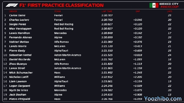The height and width of the screenshot is (103, 184).
Task: Click driver name Carlos Sainz
Action: [17, 16]
